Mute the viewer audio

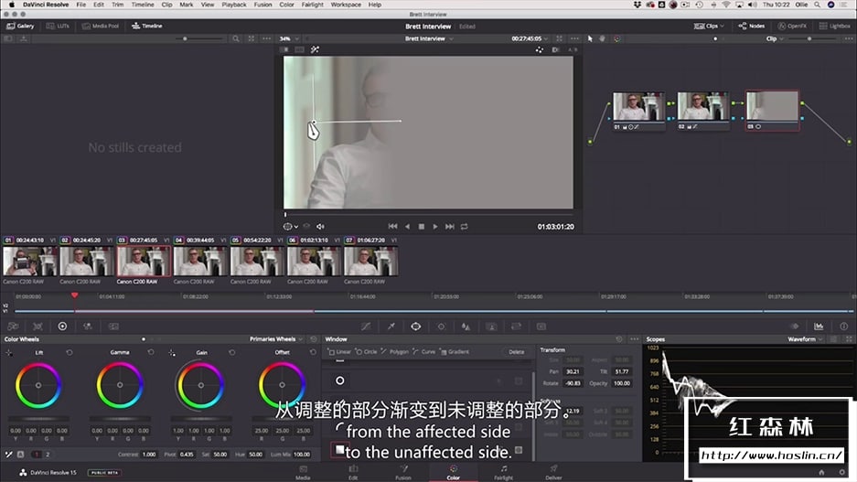(320, 226)
